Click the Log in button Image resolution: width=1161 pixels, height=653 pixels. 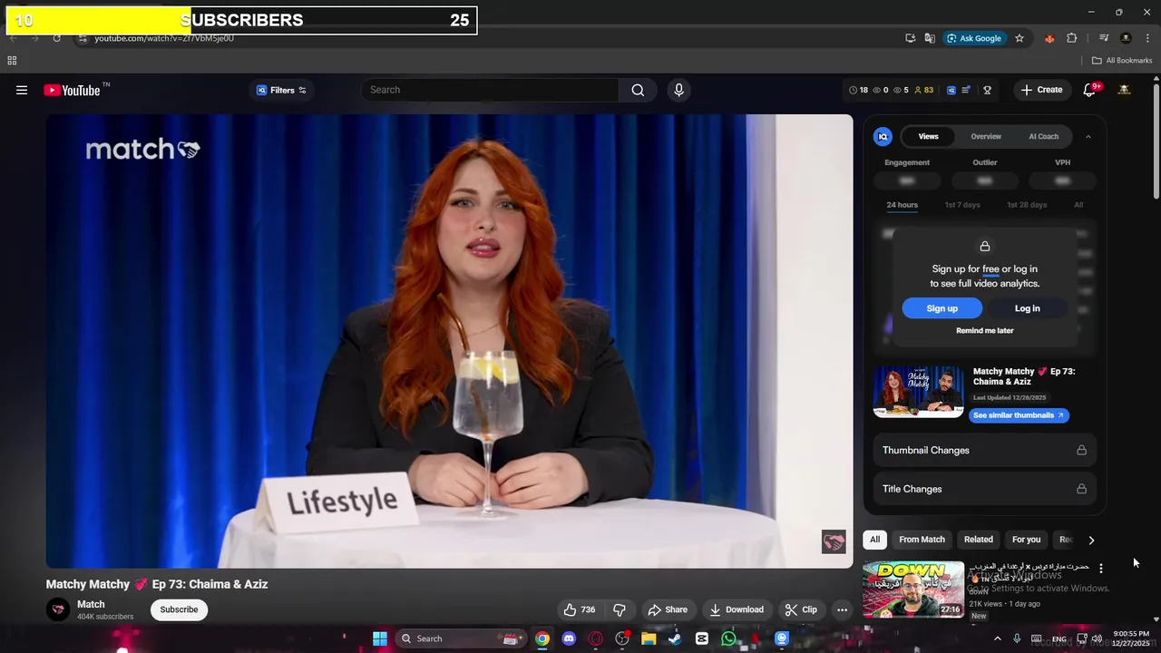pyautogui.click(x=1027, y=308)
